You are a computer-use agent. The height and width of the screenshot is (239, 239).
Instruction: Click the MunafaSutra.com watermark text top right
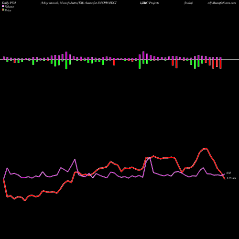224,3
